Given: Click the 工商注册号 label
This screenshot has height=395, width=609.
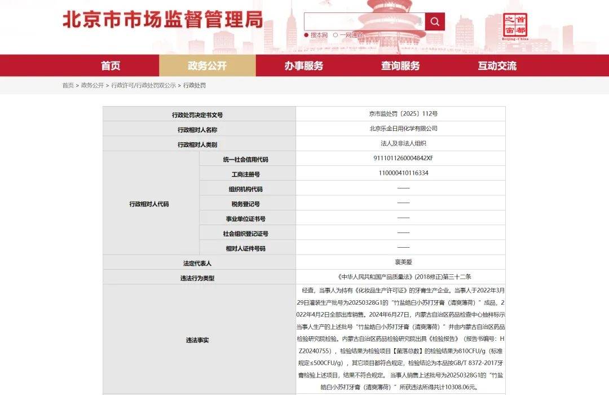Looking at the screenshot, I should [245, 174].
